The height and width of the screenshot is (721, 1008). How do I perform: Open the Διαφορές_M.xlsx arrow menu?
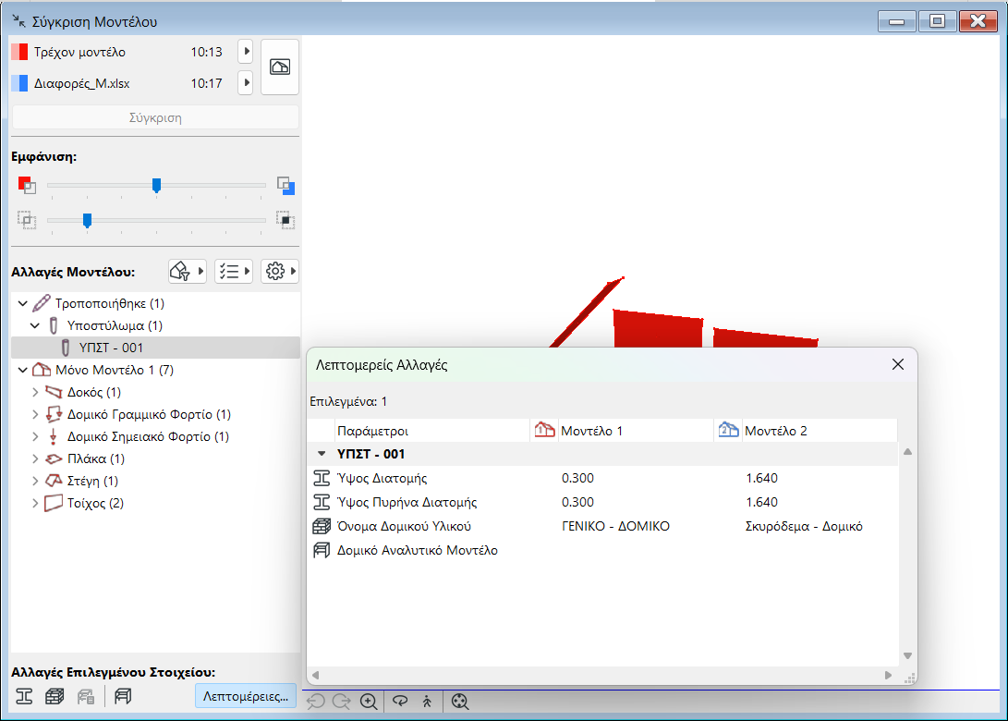(x=245, y=83)
